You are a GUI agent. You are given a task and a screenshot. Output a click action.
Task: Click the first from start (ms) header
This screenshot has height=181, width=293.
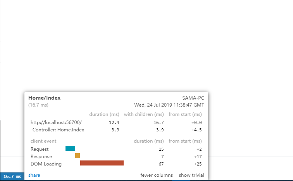coord(185,114)
